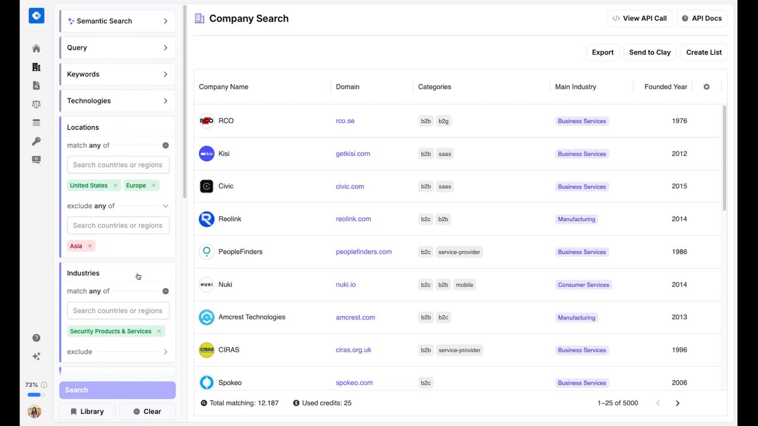Viewport: 758px width, 426px height.
Task: Click the scales icon in the sidebar
Action: 36,104
